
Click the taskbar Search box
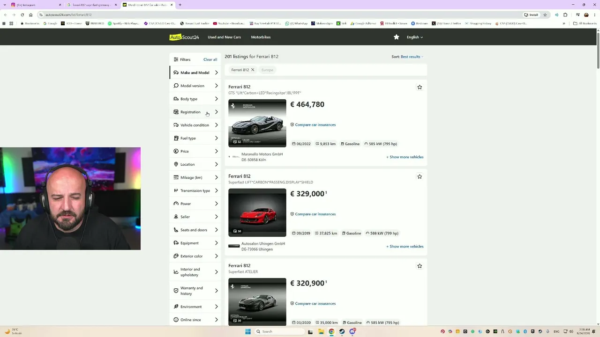click(x=280, y=331)
